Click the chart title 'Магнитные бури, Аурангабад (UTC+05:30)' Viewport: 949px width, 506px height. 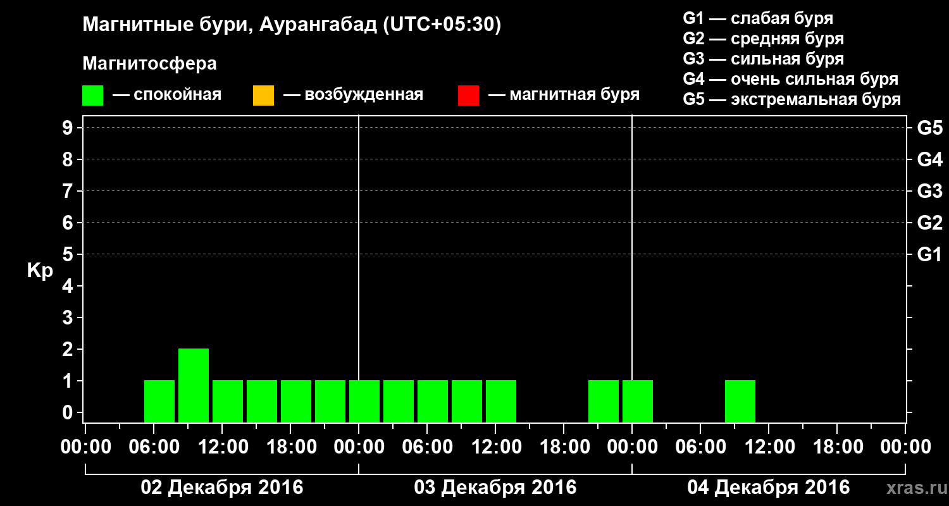tap(292, 26)
